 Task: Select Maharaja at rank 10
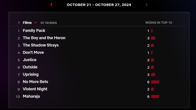click(x=31, y=97)
